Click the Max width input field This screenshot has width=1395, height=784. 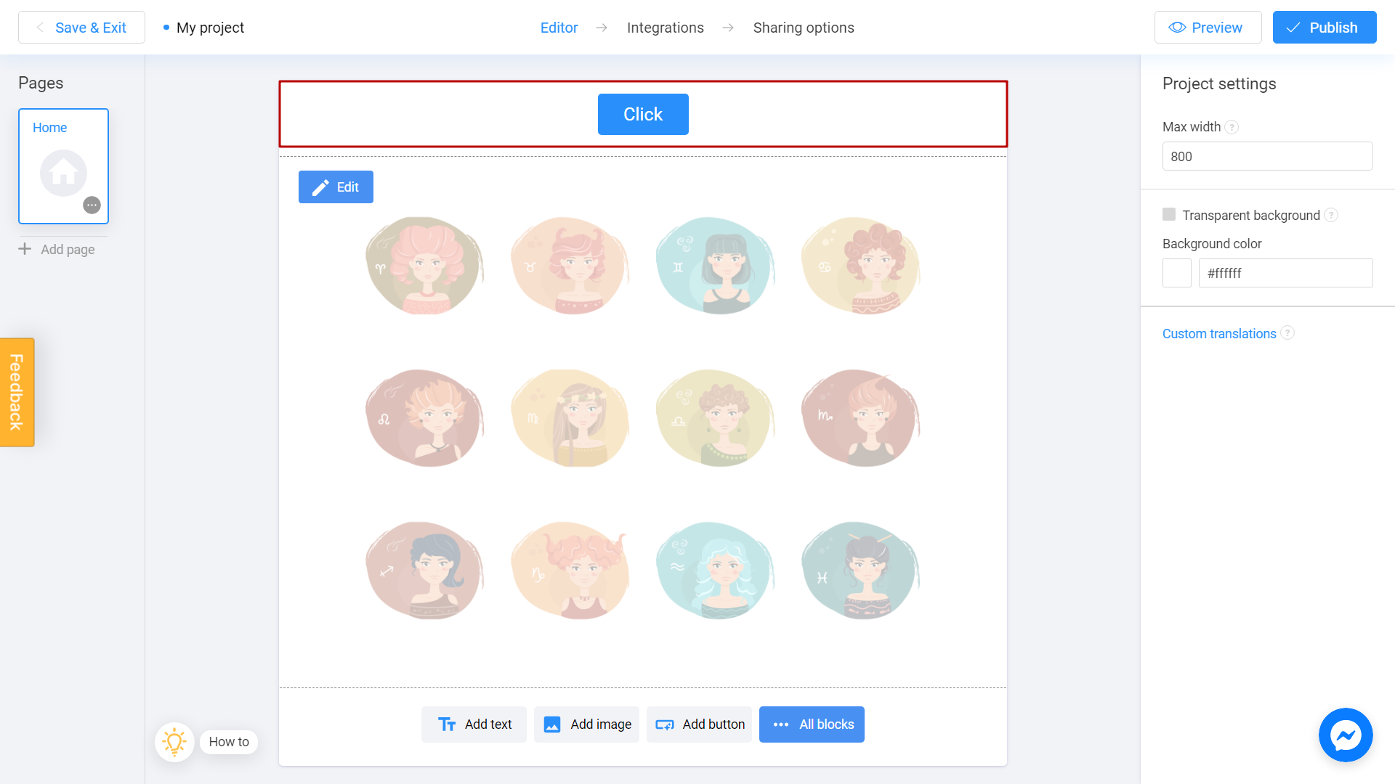[1266, 156]
